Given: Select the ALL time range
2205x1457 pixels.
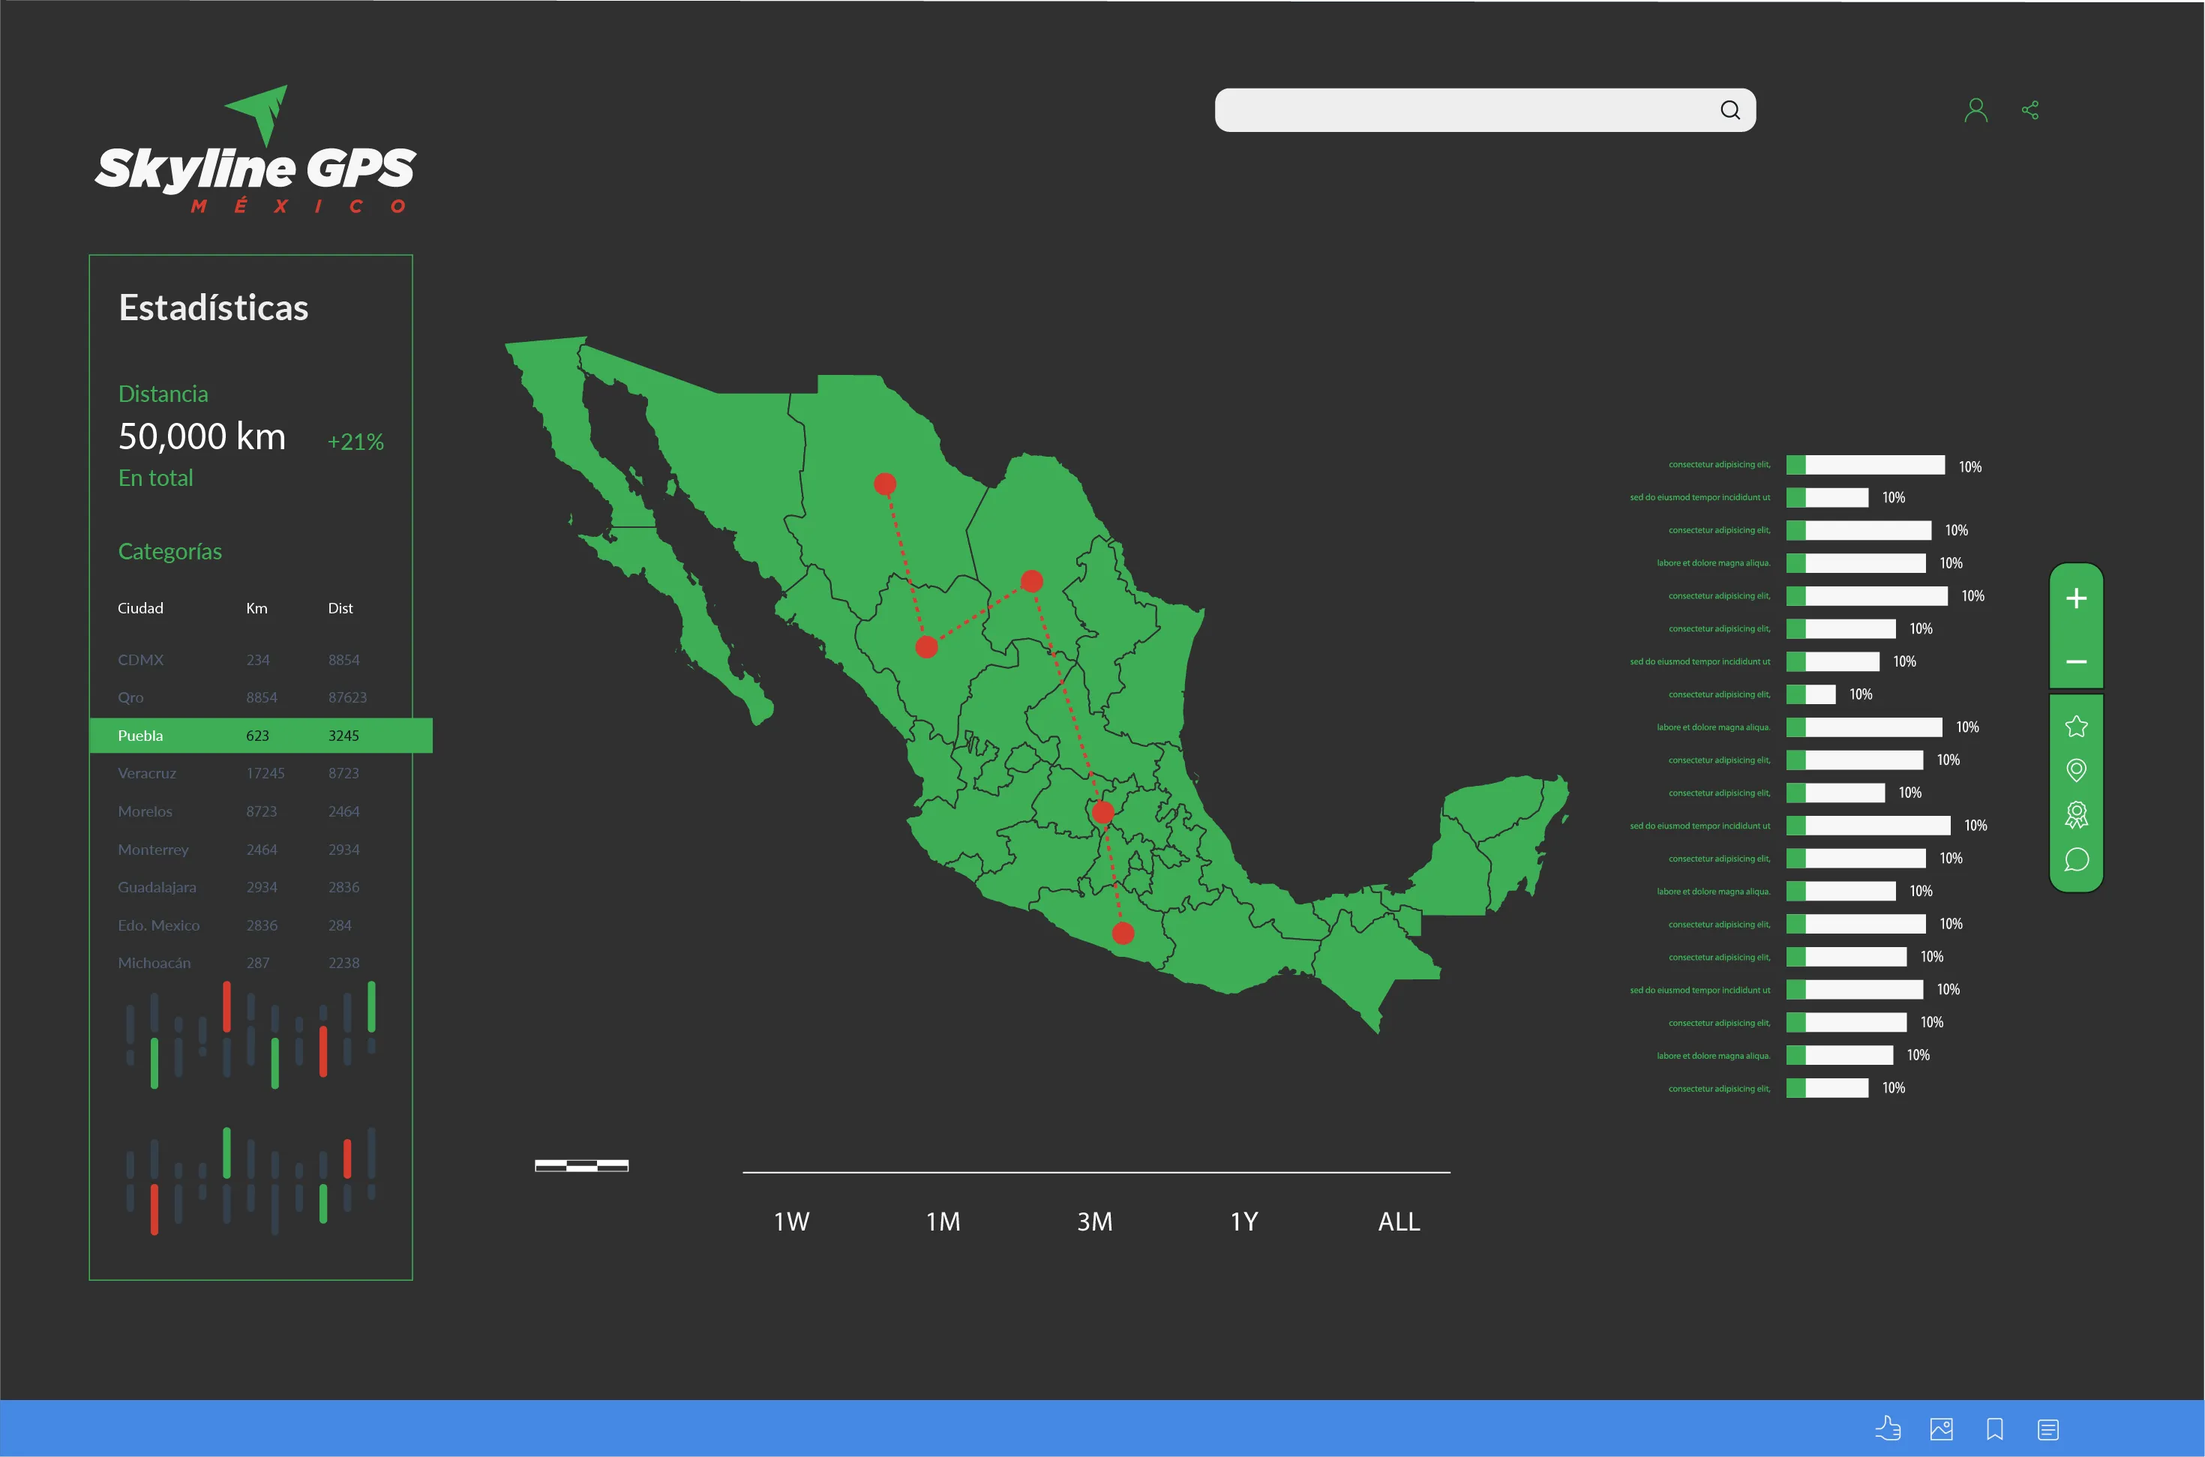Looking at the screenshot, I should click(1399, 1221).
